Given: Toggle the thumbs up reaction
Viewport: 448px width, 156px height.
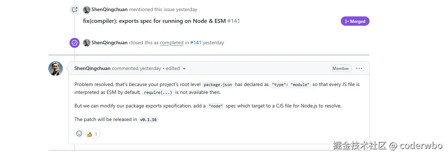Looking at the screenshot, I should 92,134.
